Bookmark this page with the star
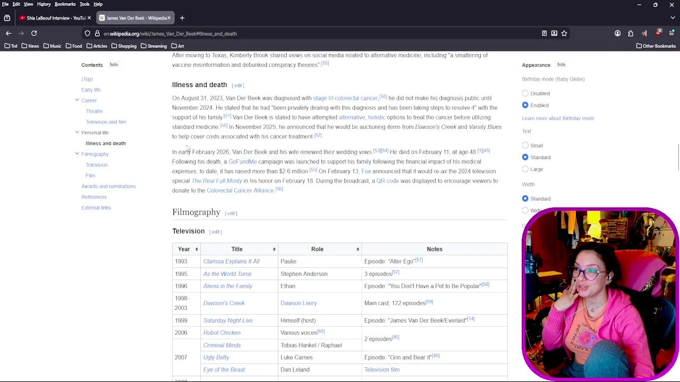The height and width of the screenshot is (382, 680). [x=564, y=33]
